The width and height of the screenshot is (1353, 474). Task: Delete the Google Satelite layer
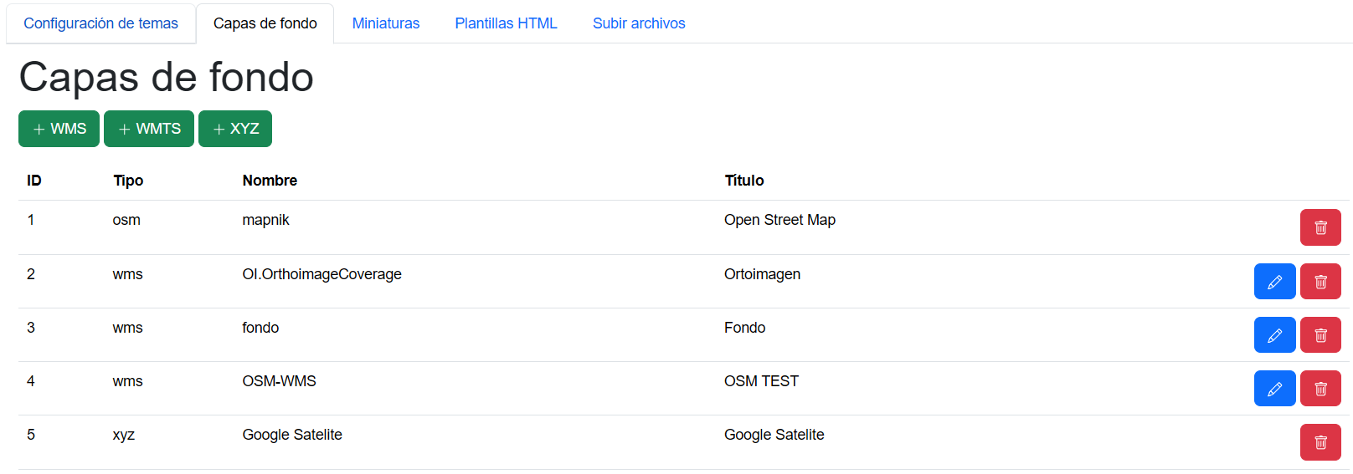point(1320,442)
